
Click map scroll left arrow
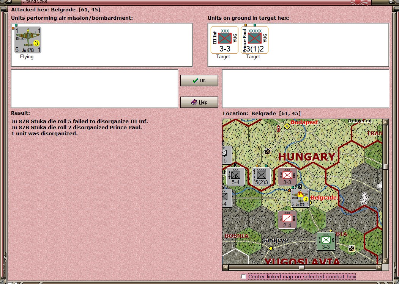pos(226,267)
